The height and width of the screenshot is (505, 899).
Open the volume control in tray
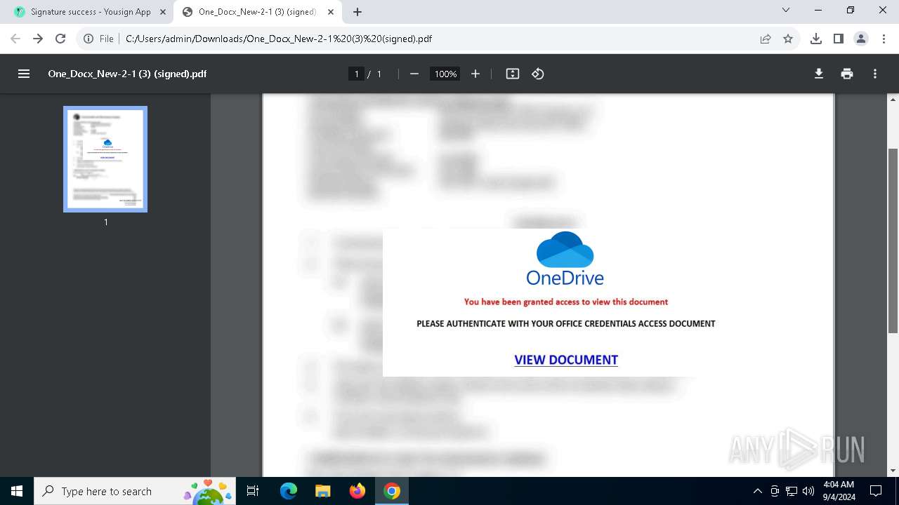(x=808, y=491)
